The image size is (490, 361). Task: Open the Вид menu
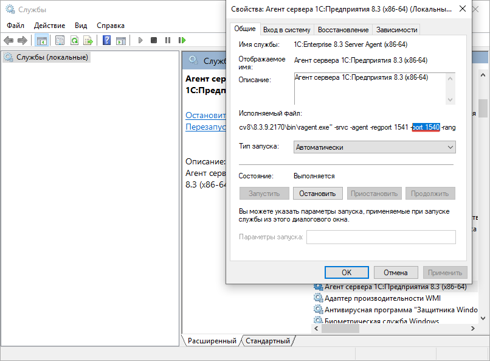click(81, 26)
